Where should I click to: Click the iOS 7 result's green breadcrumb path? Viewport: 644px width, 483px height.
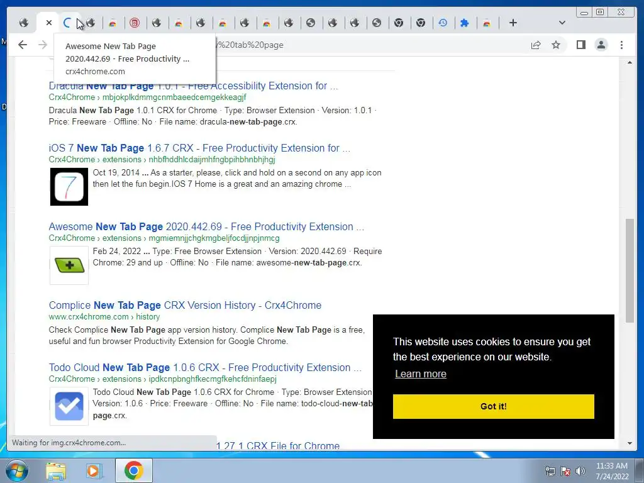[162, 159]
